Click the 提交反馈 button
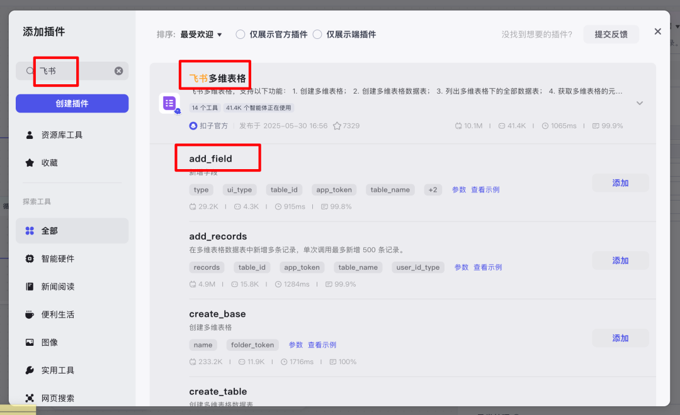This screenshot has width=680, height=415. pos(611,34)
